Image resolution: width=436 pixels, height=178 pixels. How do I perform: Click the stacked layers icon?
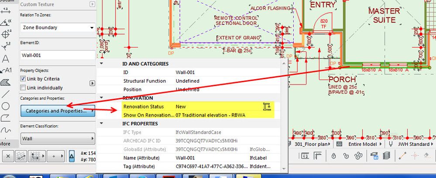coord(386,156)
